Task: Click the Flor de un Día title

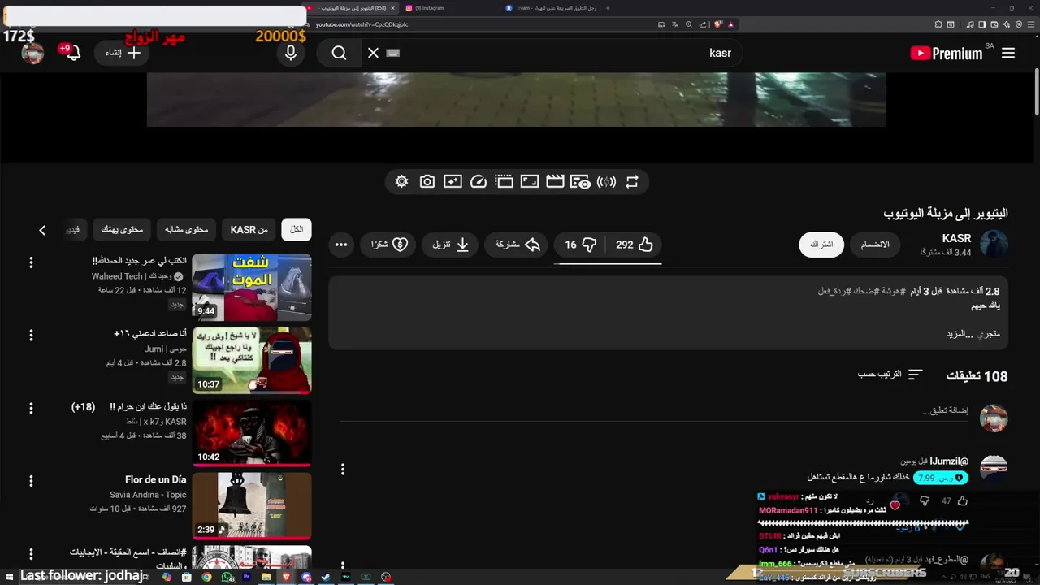Action: pyautogui.click(x=156, y=479)
